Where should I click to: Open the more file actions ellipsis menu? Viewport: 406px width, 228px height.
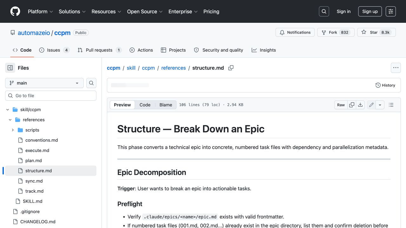pos(396,68)
